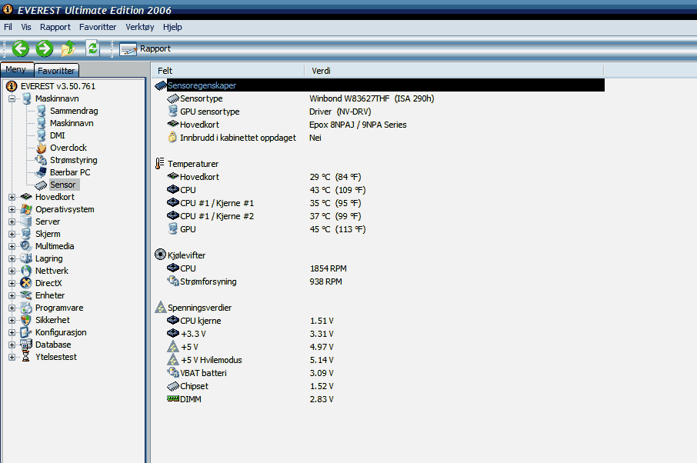Viewport: 697px width, 463px height.
Task: Select the Konfigurasjon tree label
Action: tap(61, 332)
